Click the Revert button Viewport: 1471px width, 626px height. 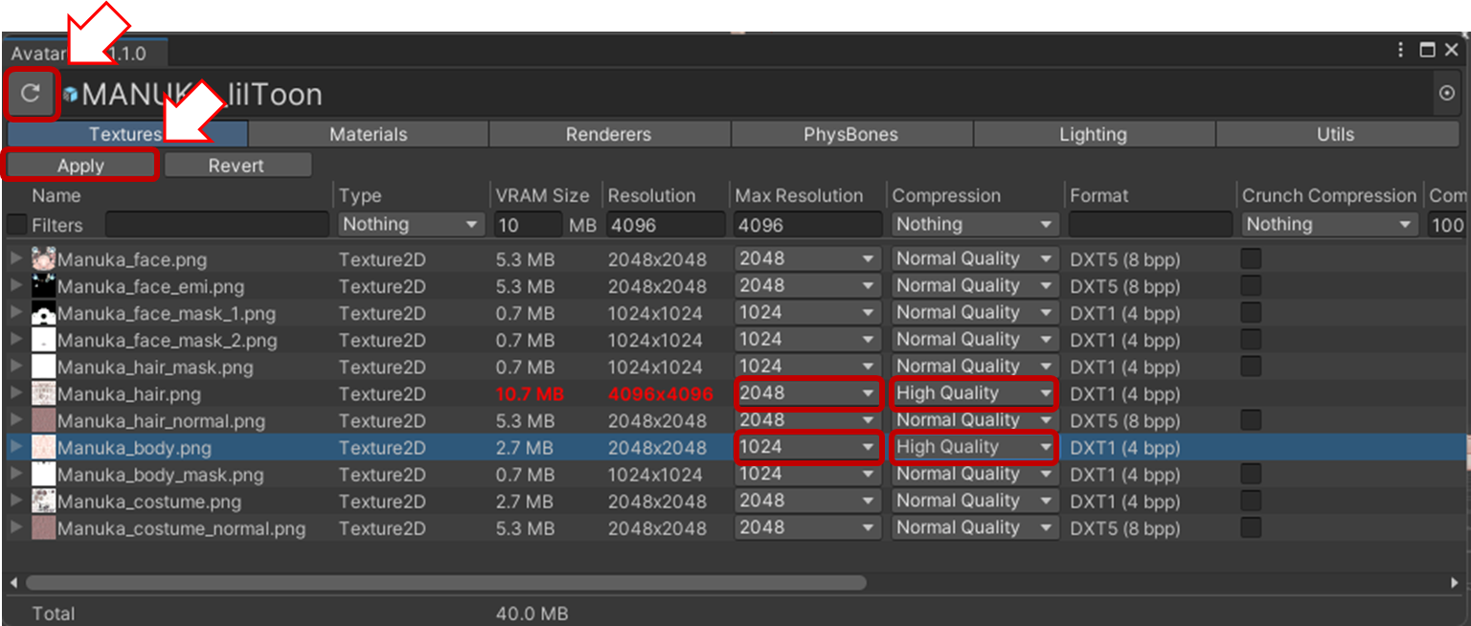coord(237,166)
